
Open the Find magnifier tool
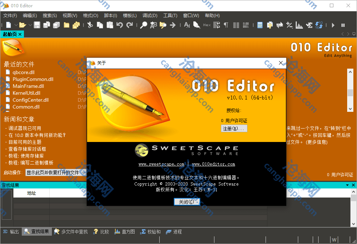[x=144, y=25]
